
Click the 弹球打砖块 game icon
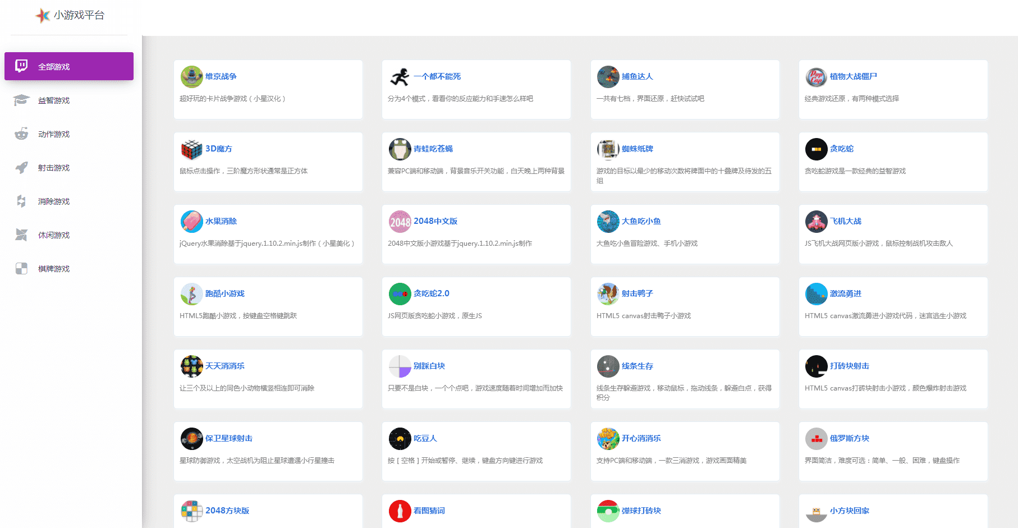[608, 511]
